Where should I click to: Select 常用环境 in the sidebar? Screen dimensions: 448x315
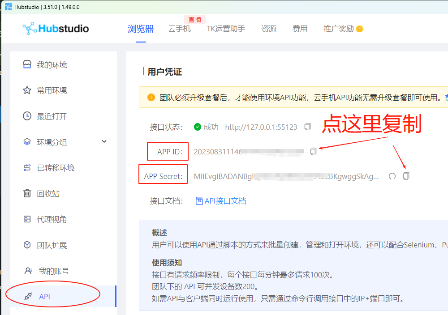coord(54,90)
